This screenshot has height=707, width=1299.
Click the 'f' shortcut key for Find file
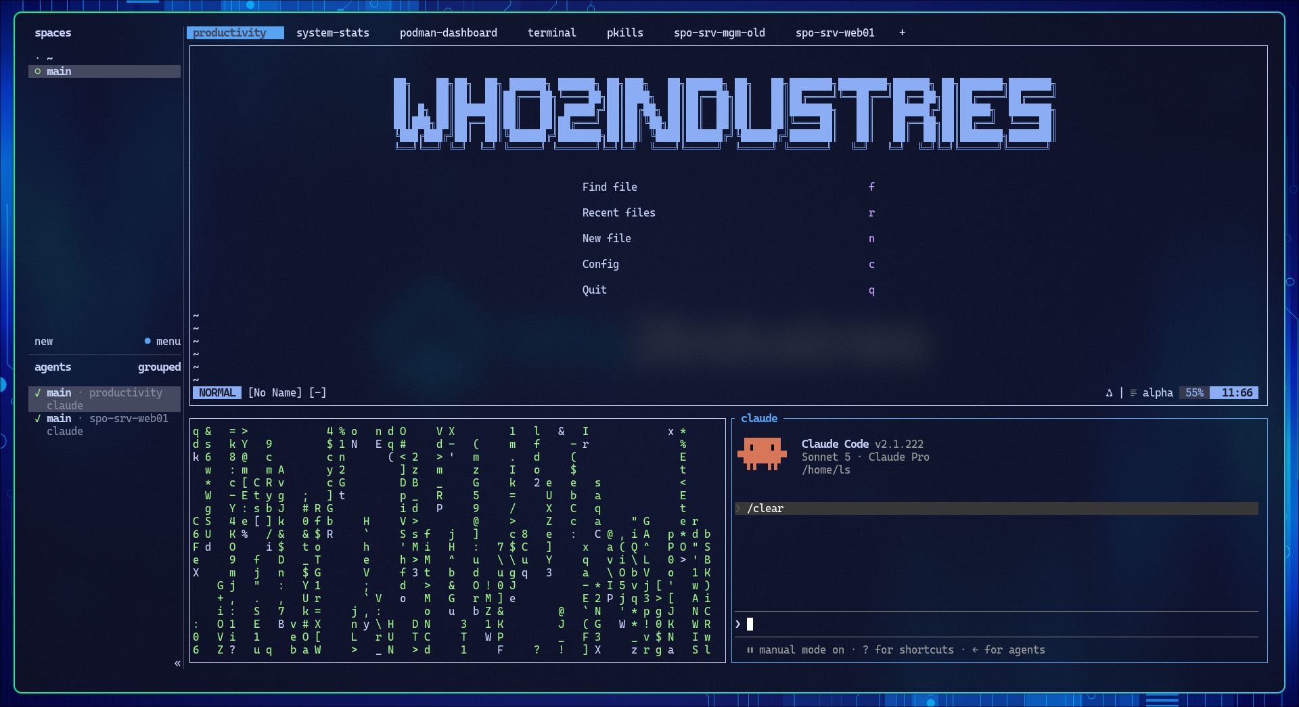click(871, 187)
